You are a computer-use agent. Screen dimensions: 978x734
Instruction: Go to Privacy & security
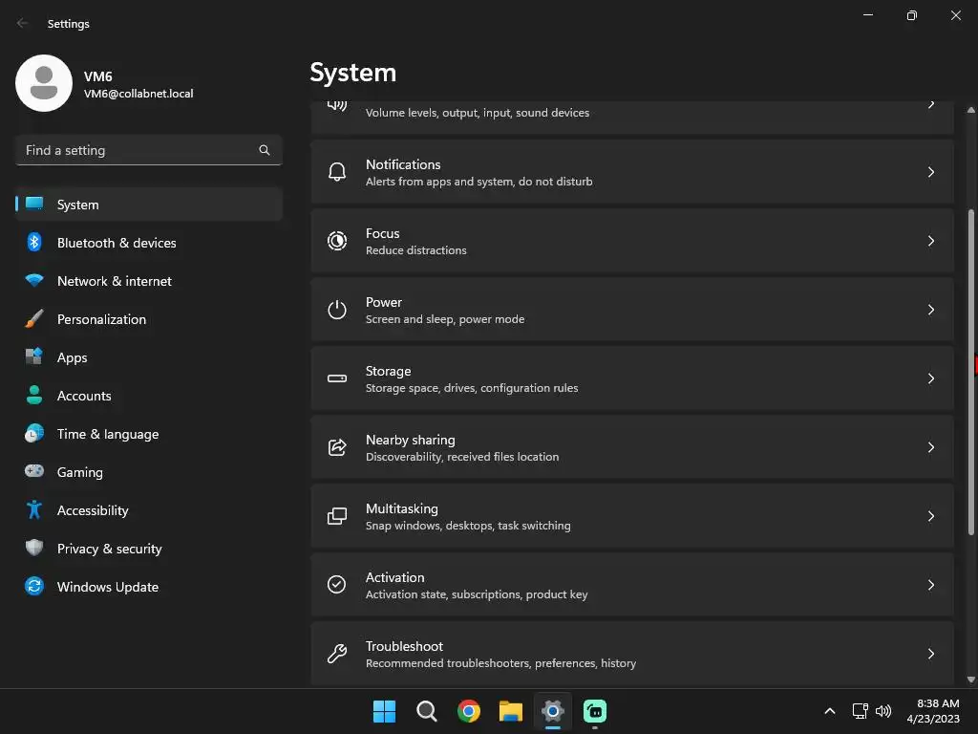point(149,548)
